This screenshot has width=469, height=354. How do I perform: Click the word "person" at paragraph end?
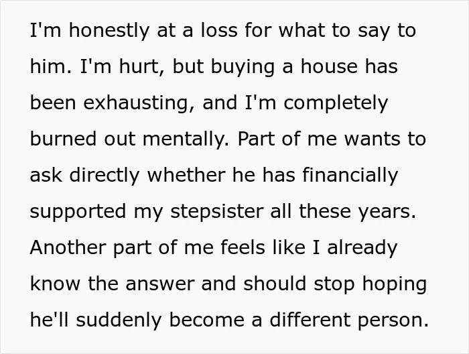click(390, 321)
